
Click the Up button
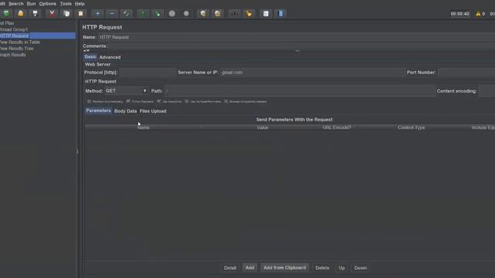(x=342, y=268)
